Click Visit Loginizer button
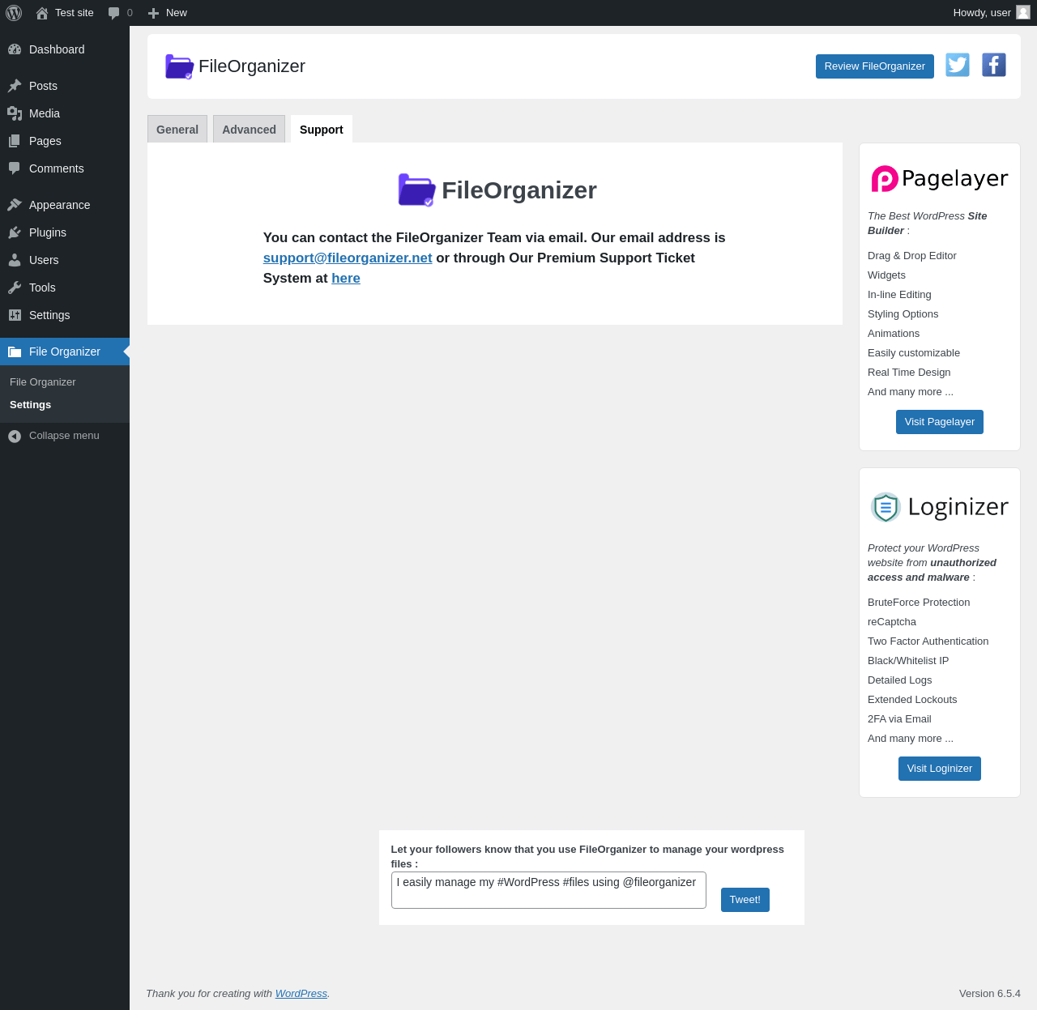 pyautogui.click(x=940, y=769)
